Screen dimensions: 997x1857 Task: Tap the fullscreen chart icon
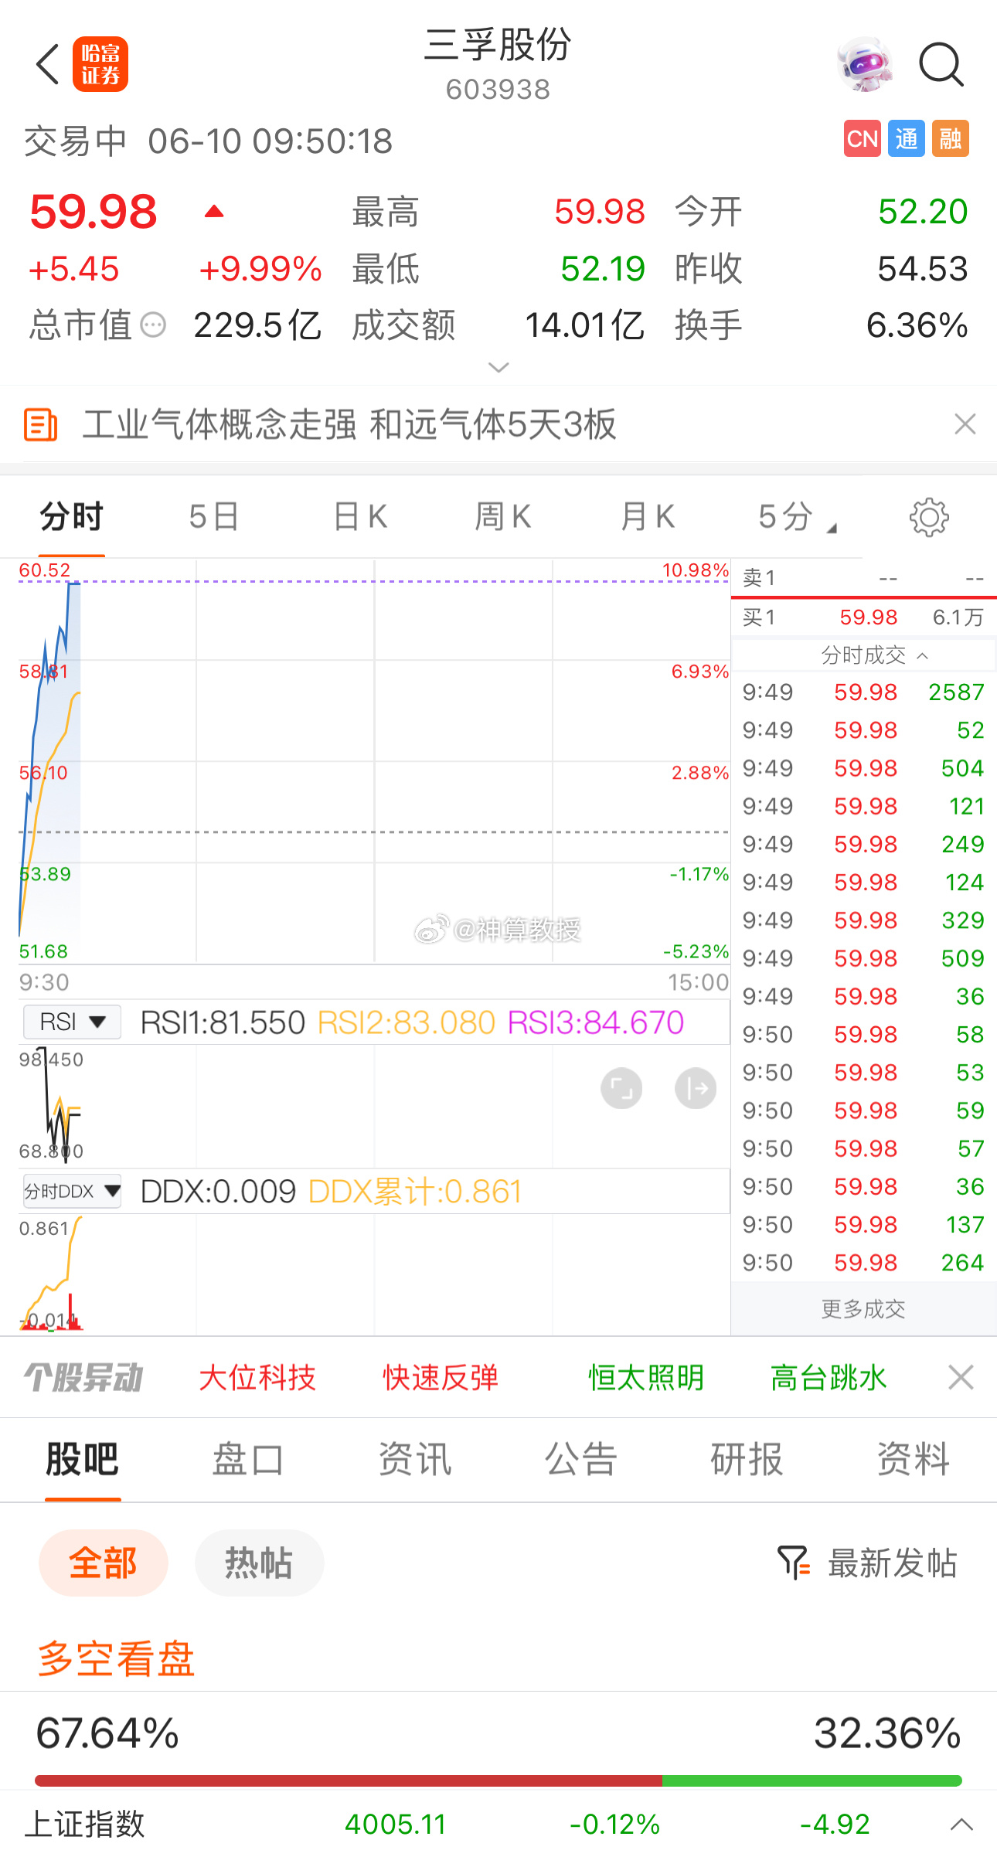click(621, 1089)
